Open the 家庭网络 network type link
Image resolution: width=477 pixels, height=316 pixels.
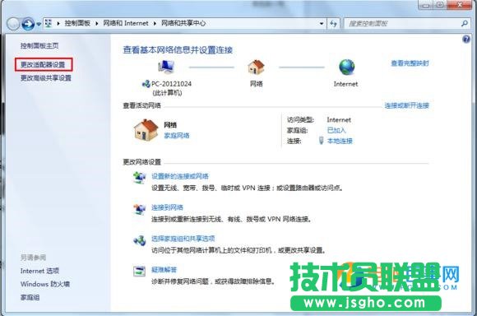coord(177,136)
